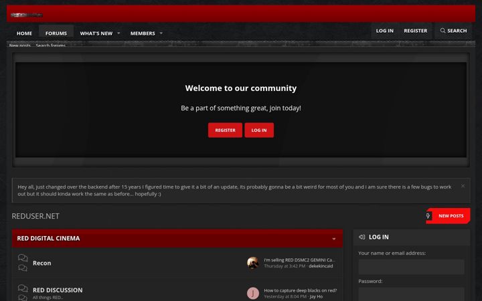
Task: Click the Recon forum chat icon
Action: click(23, 263)
